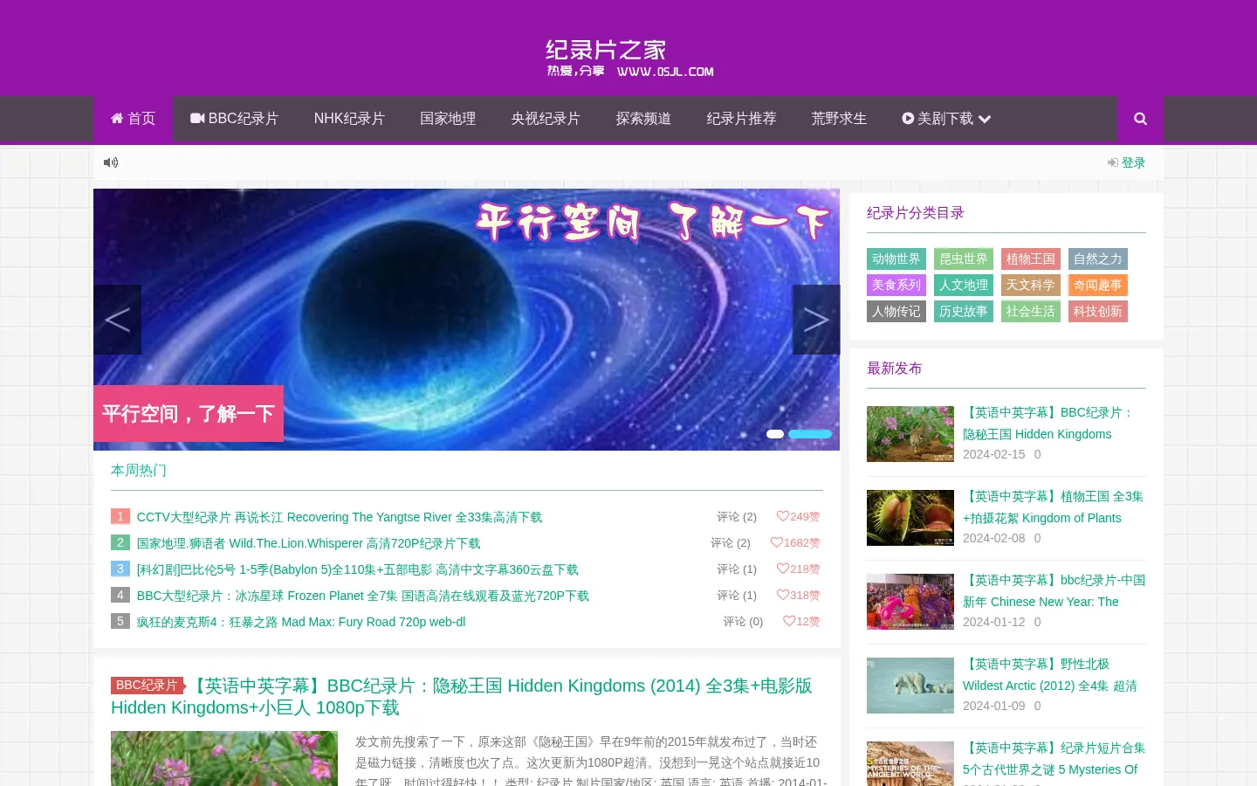Select the 天文科学 category tag
The width and height of the screenshot is (1257, 786).
[1031, 285]
